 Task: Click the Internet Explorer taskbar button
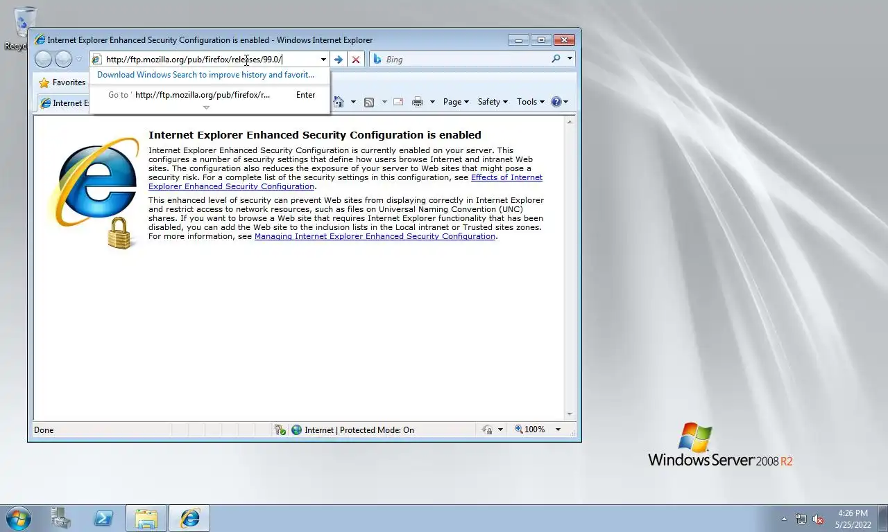coord(189,518)
